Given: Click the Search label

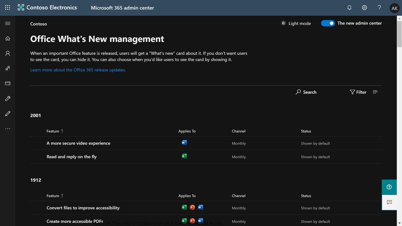Looking at the screenshot, I should click(x=310, y=92).
